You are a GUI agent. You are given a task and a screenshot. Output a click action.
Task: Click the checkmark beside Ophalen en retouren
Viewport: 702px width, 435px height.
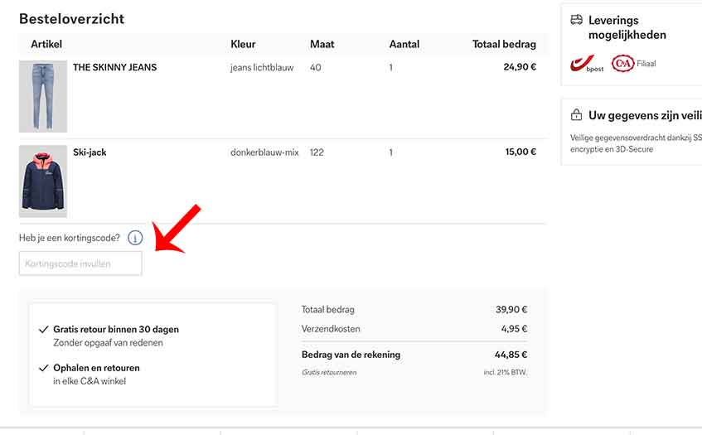point(43,368)
